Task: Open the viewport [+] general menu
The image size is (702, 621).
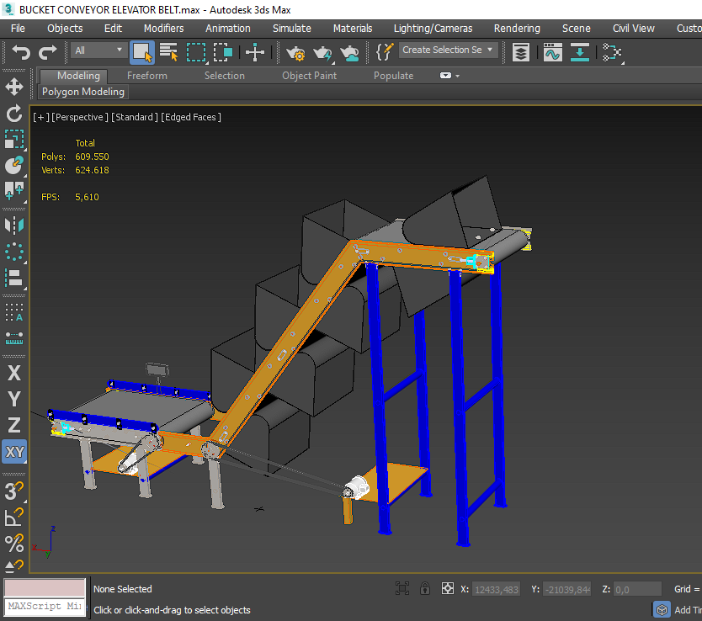Action: tap(40, 117)
